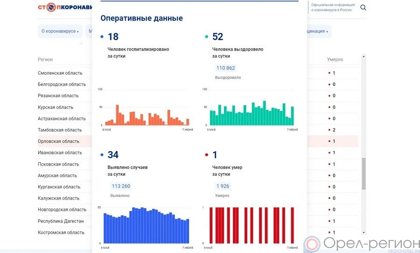Click the red deaths bar chart
This screenshot has width=420, height=253.
click(x=251, y=225)
